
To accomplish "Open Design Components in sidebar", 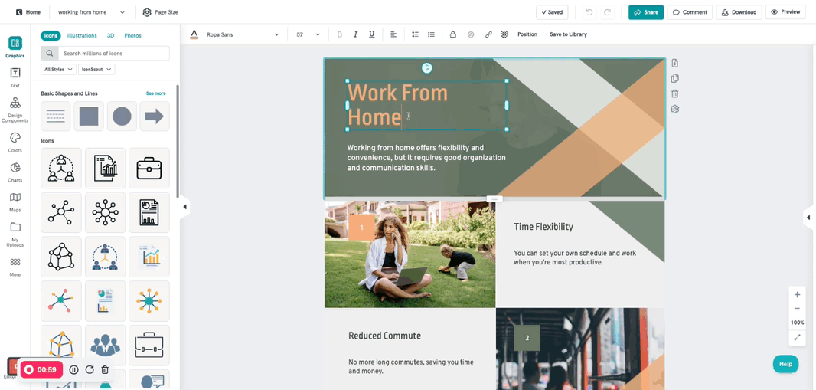I will coord(15,110).
